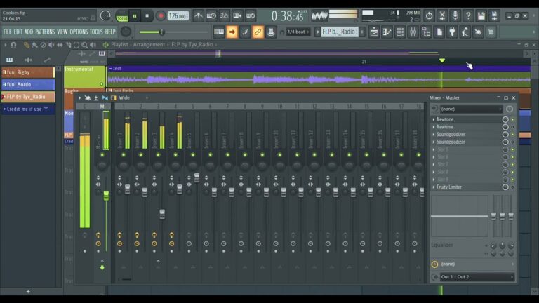539x303 pixels.
Task: Select the Instrumental track header
Action: pyautogui.click(x=84, y=76)
